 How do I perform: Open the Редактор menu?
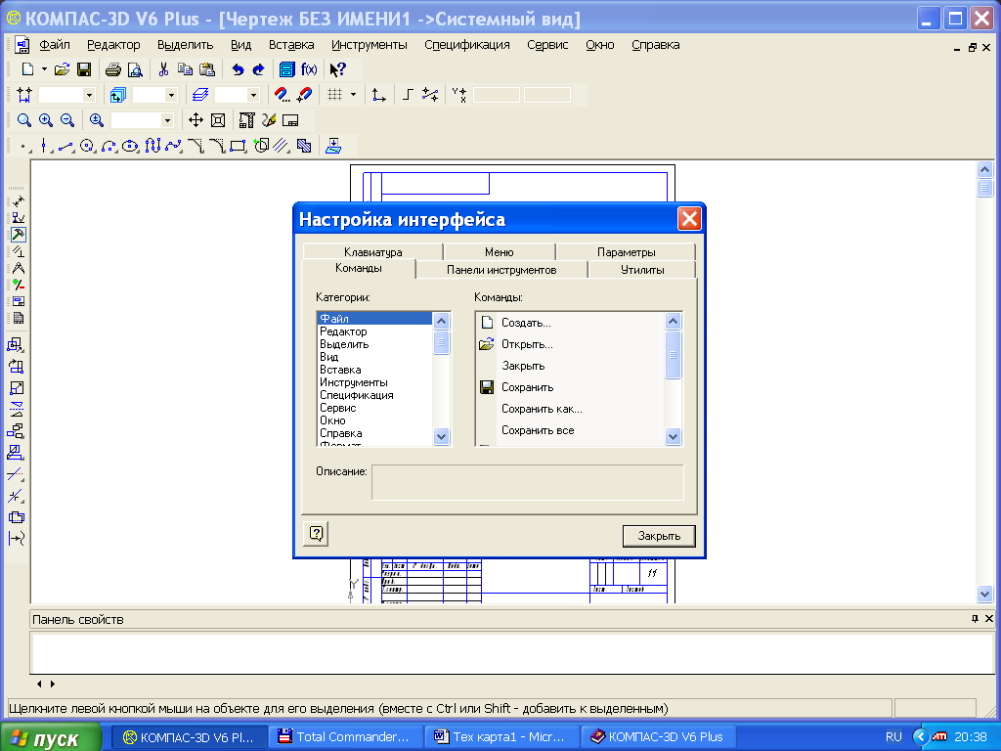pyautogui.click(x=113, y=45)
